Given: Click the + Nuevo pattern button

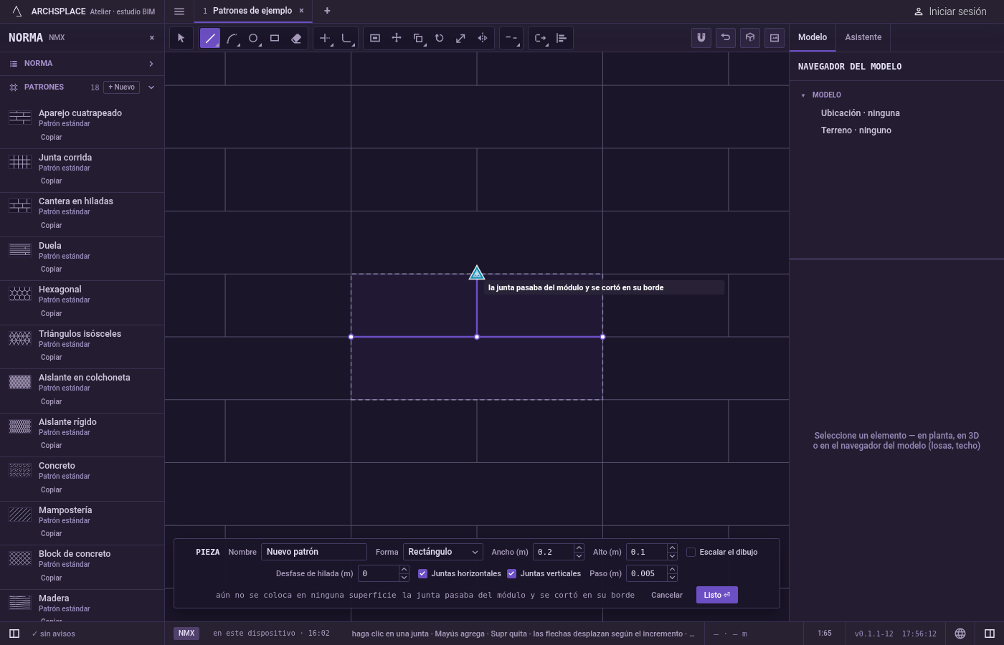Looking at the screenshot, I should [x=122, y=87].
